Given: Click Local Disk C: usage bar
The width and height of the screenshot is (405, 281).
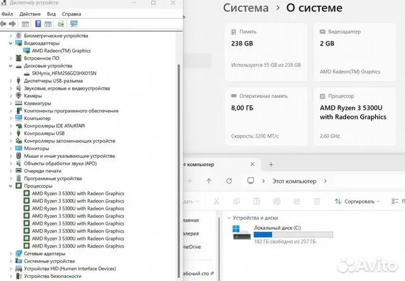Looking at the screenshot, I should tap(293, 235).
